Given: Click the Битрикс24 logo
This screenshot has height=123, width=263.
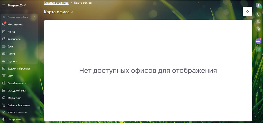Looking at the screenshot, I should 16,5.
